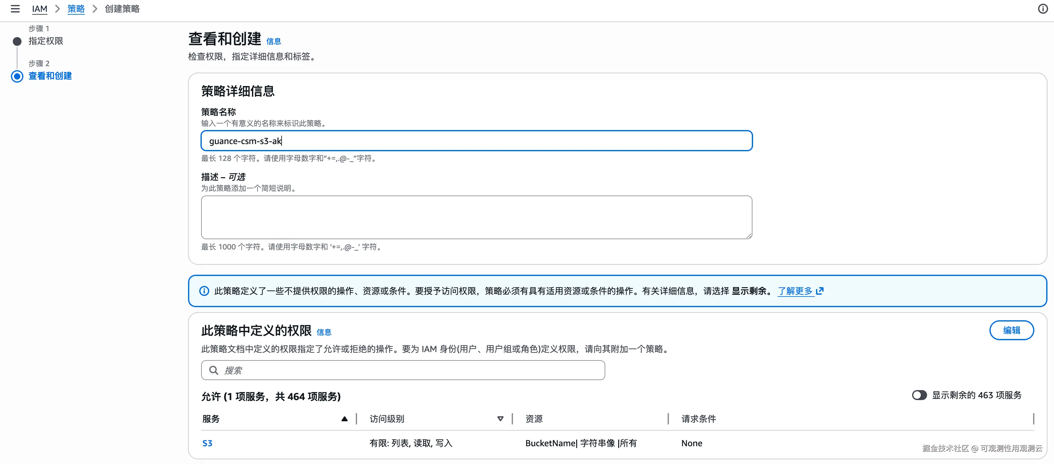Open the 策略 breadcrumb link
This screenshot has height=464, width=1054.
point(76,9)
